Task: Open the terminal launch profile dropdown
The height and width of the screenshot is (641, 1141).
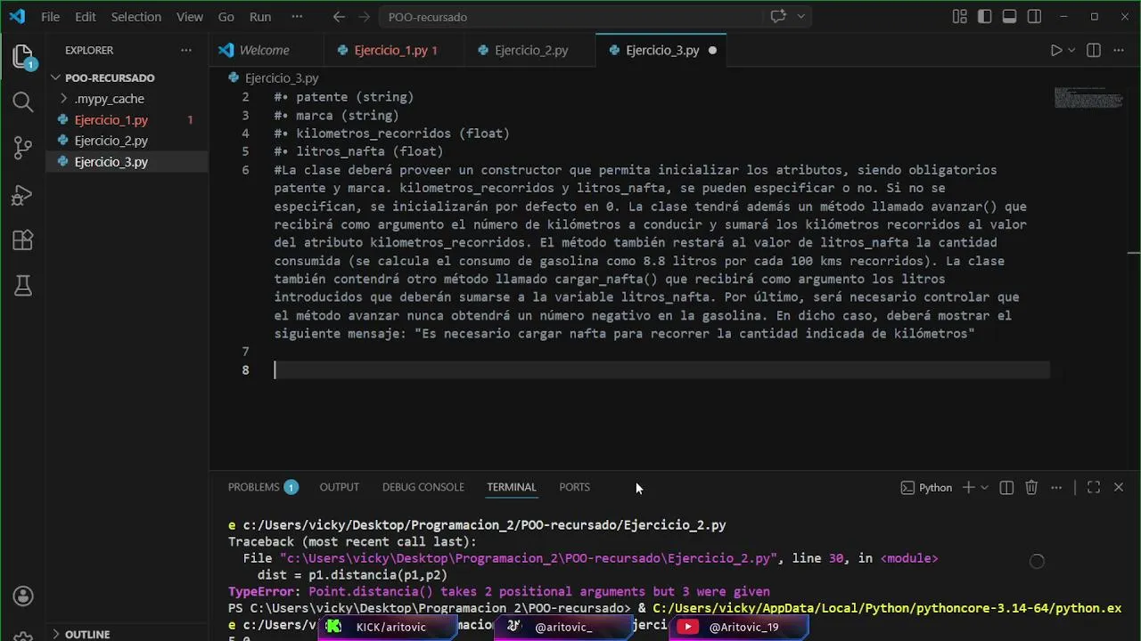Action: click(984, 488)
